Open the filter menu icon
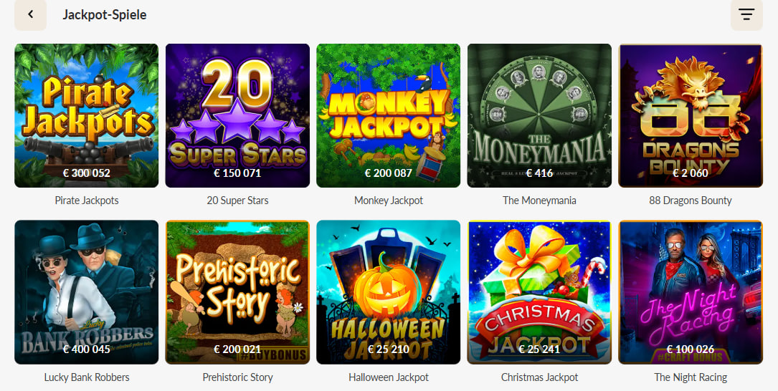Viewport: 778px width, 391px height. pos(746,15)
